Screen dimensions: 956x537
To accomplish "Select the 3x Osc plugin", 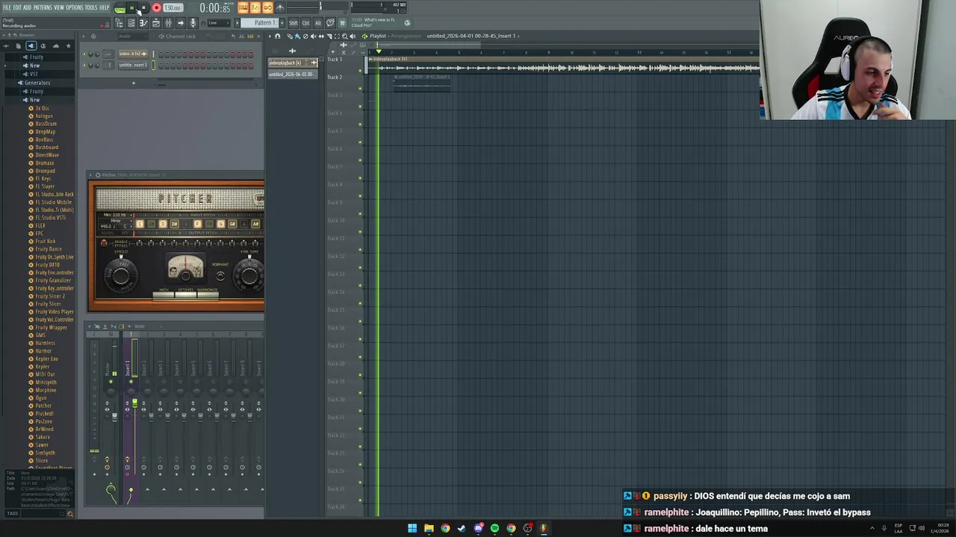I will tap(42, 108).
